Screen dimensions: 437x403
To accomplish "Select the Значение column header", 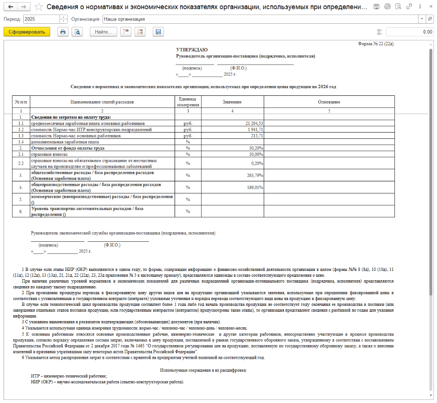I will click(x=232, y=102).
